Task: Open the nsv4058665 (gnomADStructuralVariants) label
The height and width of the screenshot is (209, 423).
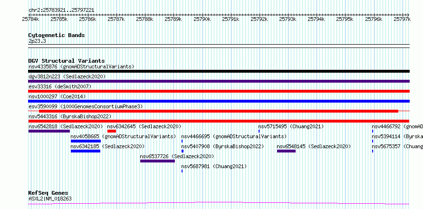Action: (x=123, y=136)
